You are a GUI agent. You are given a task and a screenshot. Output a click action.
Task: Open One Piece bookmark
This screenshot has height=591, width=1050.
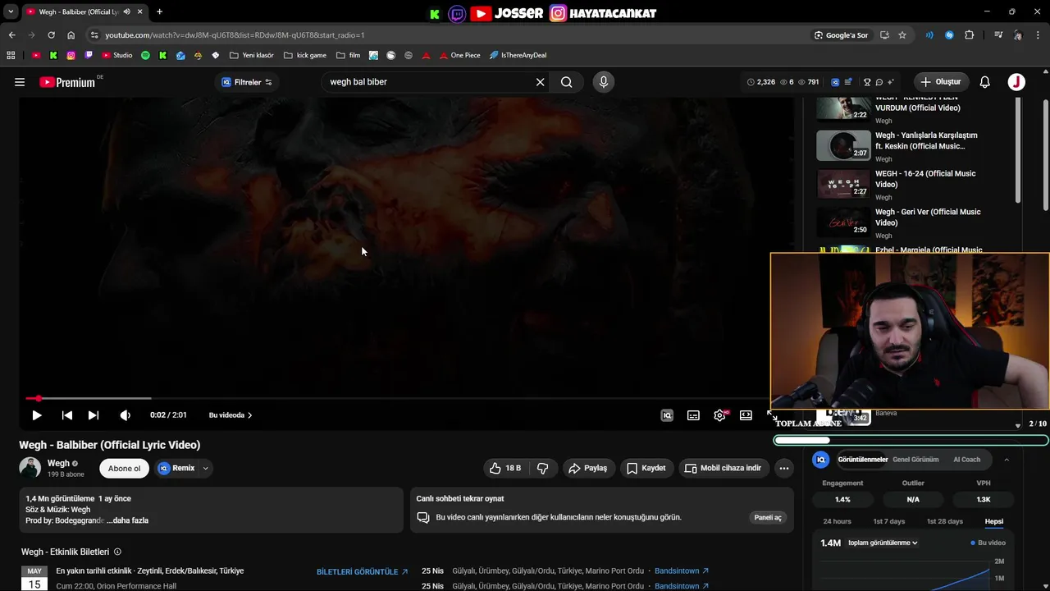pyautogui.click(x=459, y=55)
